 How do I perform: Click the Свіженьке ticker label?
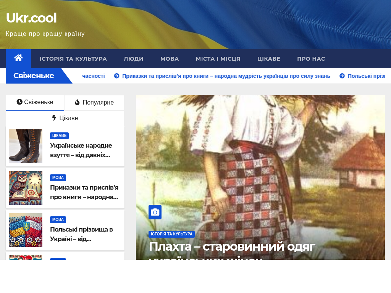click(x=34, y=76)
